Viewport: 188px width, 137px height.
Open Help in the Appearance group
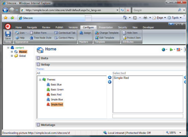20,38
